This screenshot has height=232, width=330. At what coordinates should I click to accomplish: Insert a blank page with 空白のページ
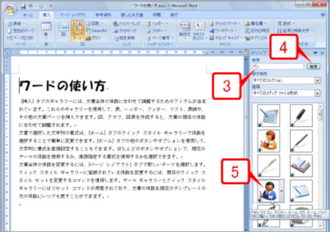point(21,31)
